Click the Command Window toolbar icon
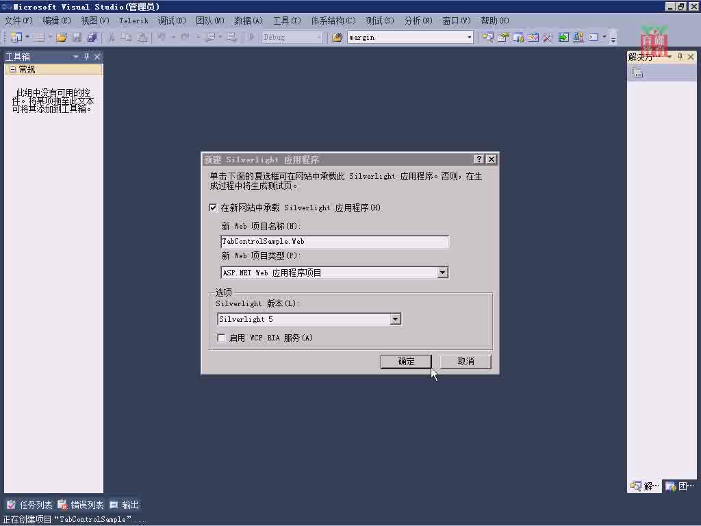701x526 pixels. [x=594, y=38]
